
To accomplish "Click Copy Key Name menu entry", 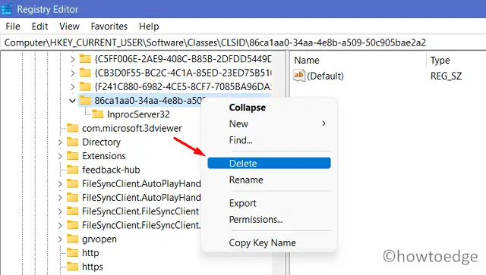I will [x=262, y=243].
